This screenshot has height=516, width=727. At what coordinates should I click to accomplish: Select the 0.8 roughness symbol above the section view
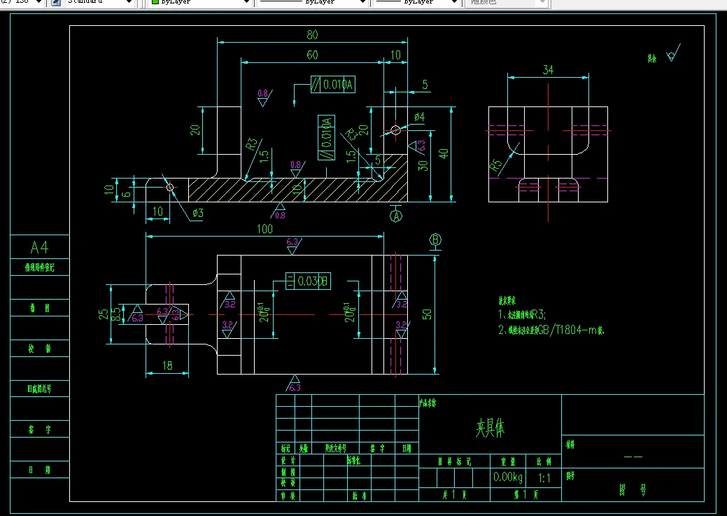(262, 97)
